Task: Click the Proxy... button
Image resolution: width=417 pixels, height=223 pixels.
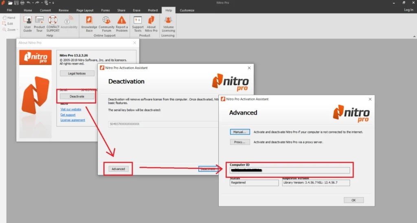Action: coord(240,142)
